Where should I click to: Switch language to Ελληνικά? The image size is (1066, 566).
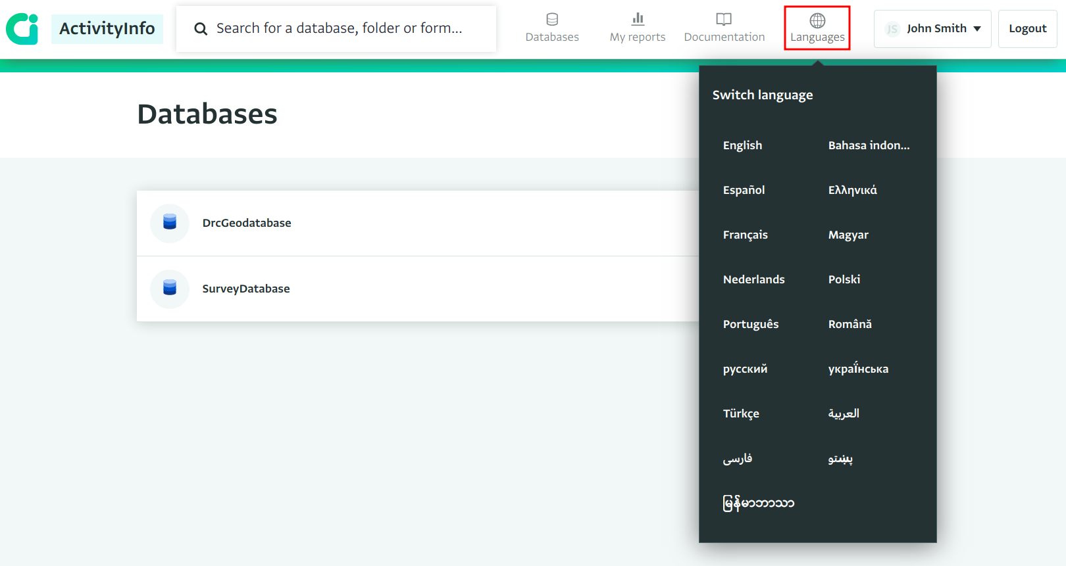point(852,190)
